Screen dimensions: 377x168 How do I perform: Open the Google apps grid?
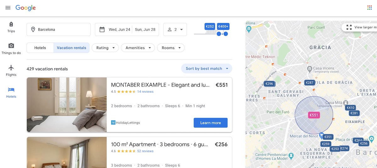tap(369, 8)
